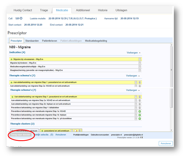The image size is (183, 156).
Task: Select 'Medicatieovergebruikshoofdpijn - Nhg-Evs' row
Action: [x=76, y=66]
